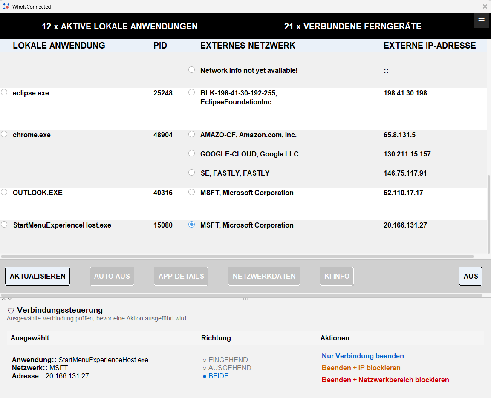Select the Outlook MSFT 52.110.17.17 radio button
This screenshot has width=491, height=398.
pyautogui.click(x=192, y=192)
